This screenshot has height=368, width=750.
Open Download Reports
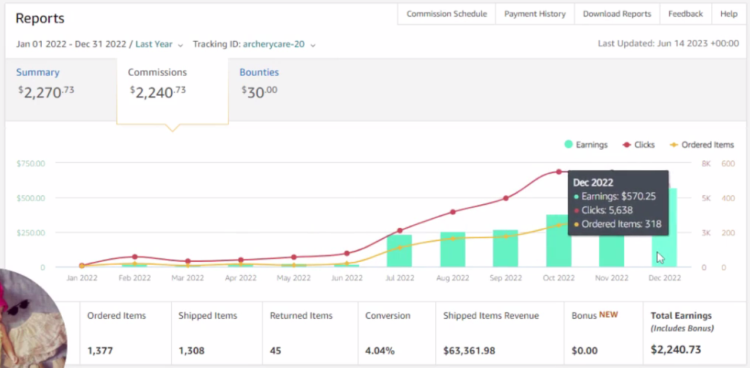tap(617, 14)
